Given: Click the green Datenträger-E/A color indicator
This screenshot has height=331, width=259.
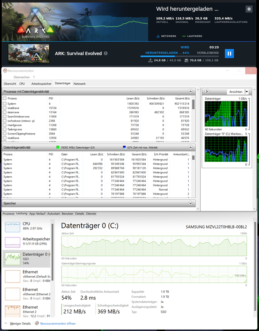Looking at the screenshot, I should coord(58,147).
